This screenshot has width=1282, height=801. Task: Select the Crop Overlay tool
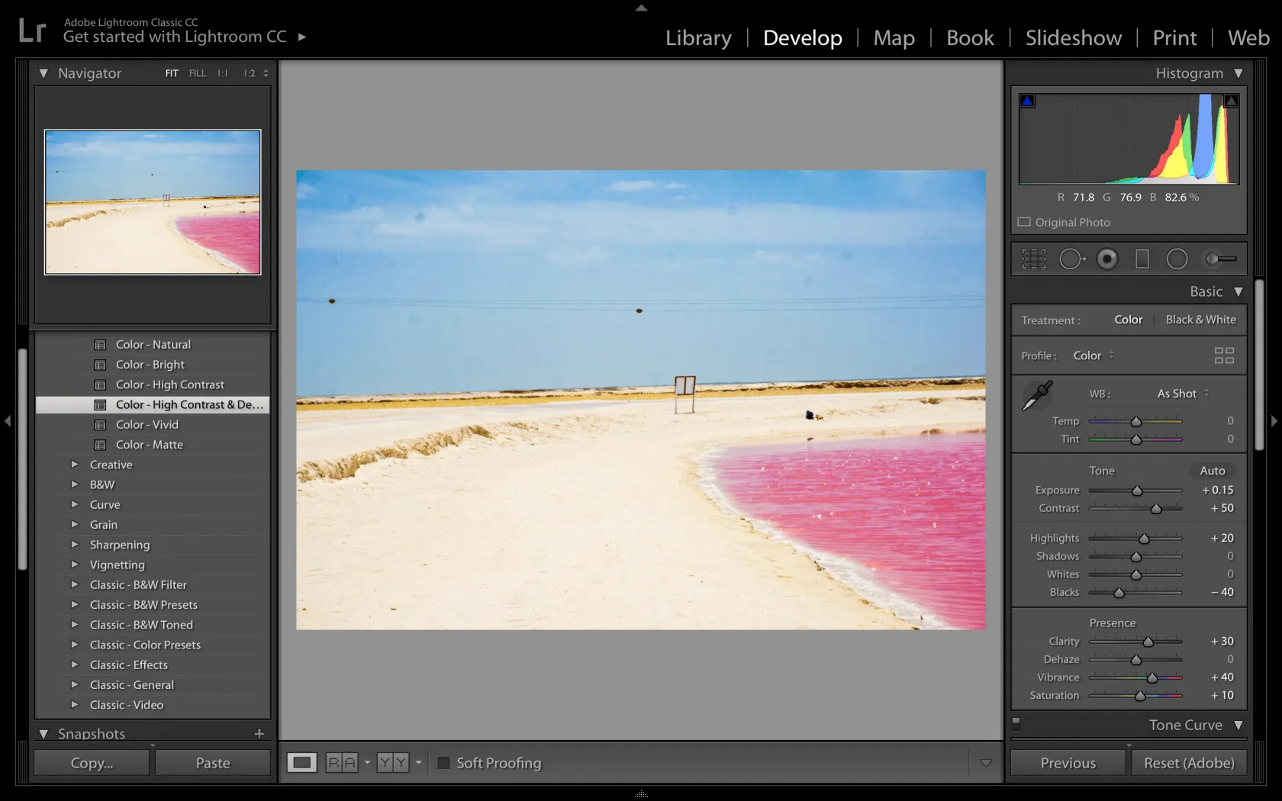[x=1034, y=259]
